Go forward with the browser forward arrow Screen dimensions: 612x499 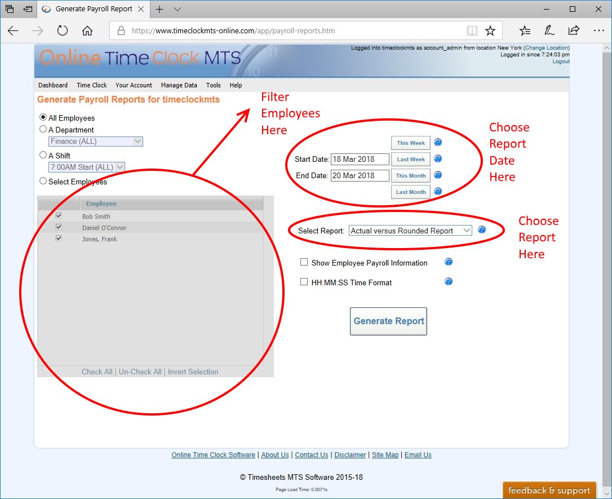(x=37, y=31)
